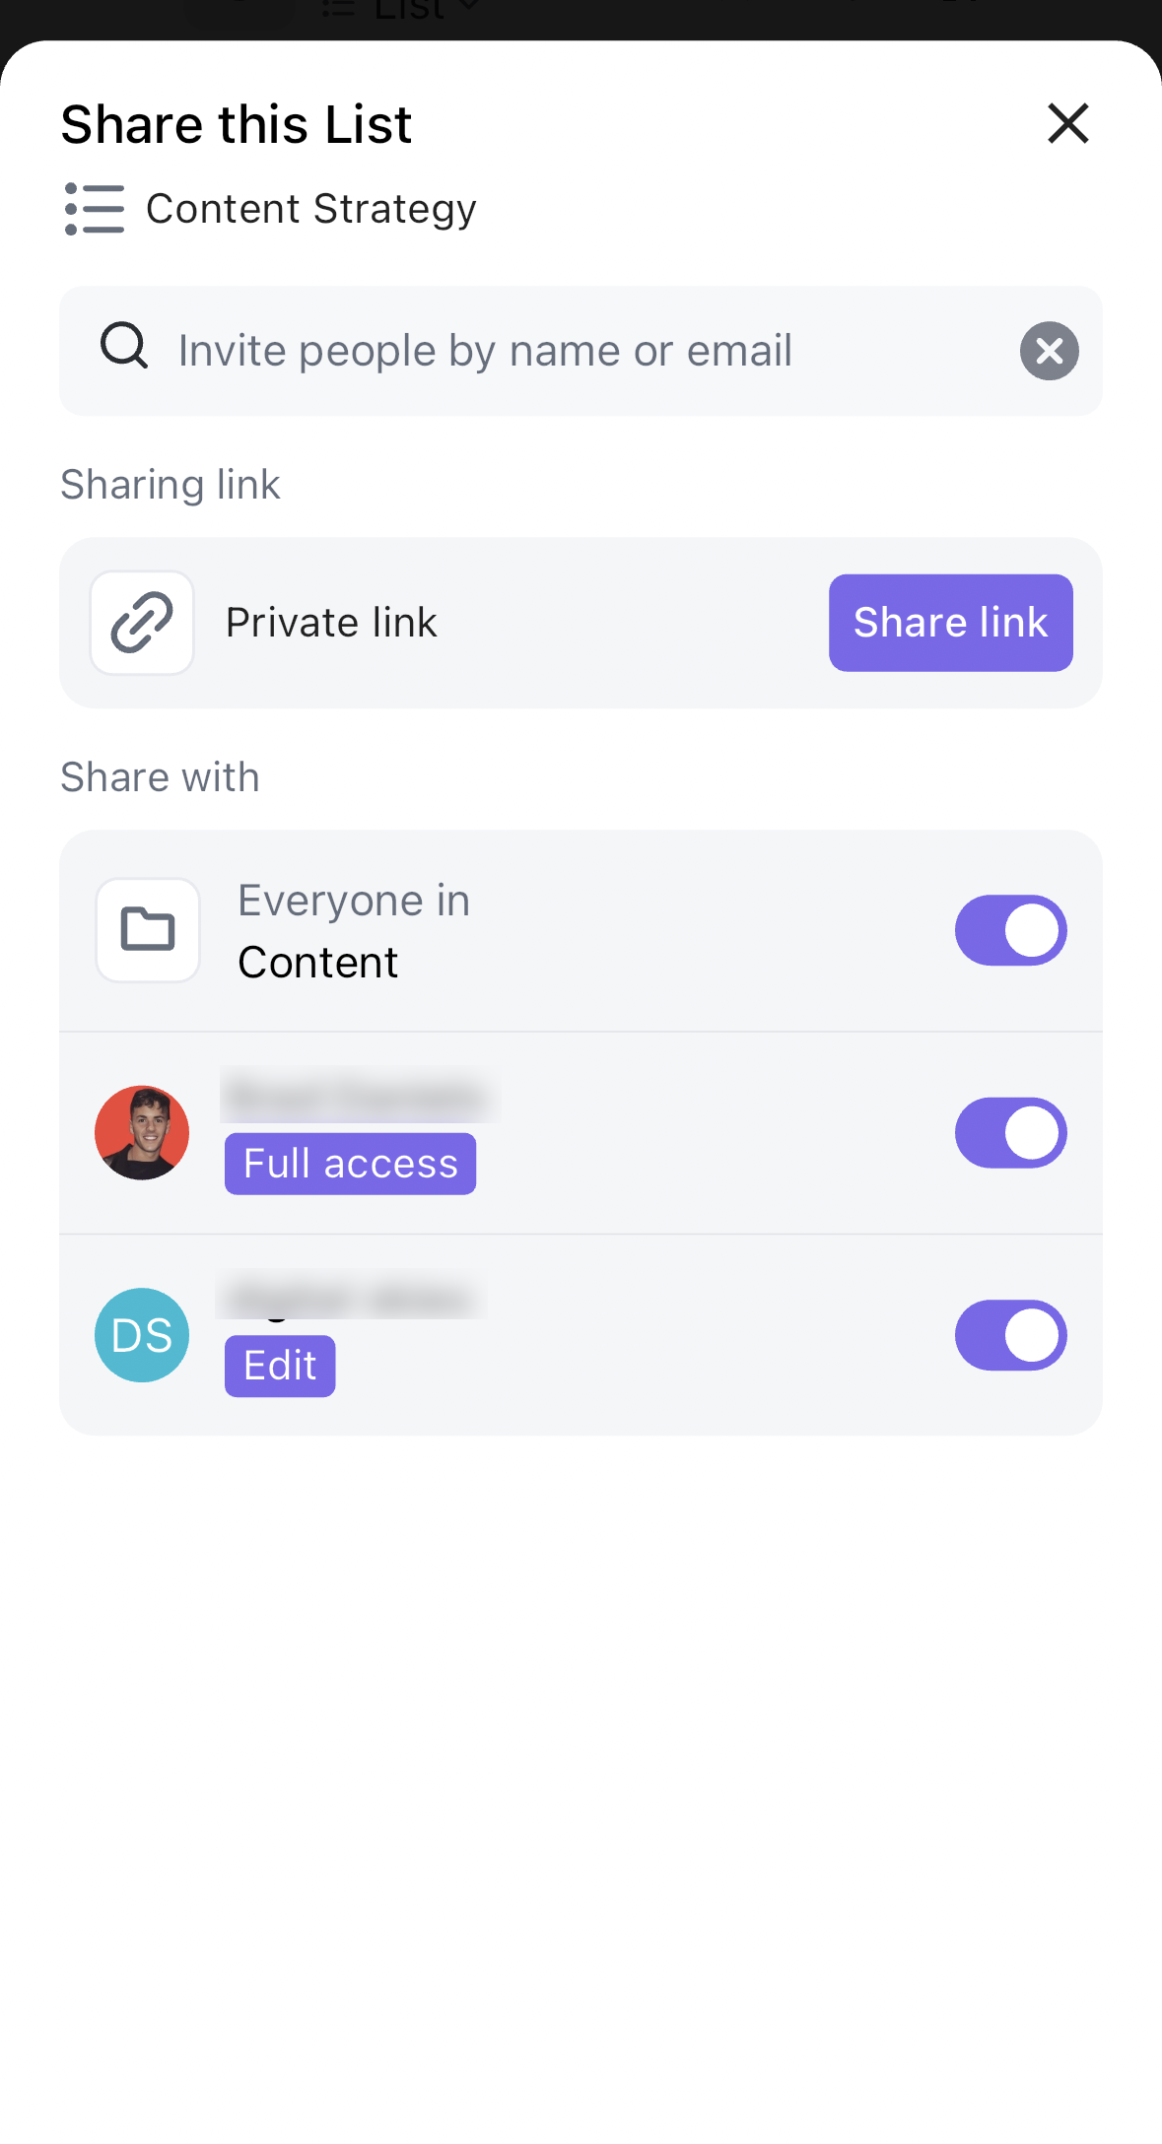The image size is (1162, 2144).
Task: Focus the invite people by name field
Action: (x=581, y=351)
